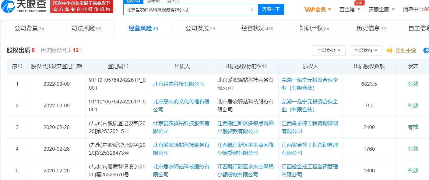This screenshot has width=429, height=180.
Task: Click the 1760 pledge amount cell
Action: [x=369, y=149]
